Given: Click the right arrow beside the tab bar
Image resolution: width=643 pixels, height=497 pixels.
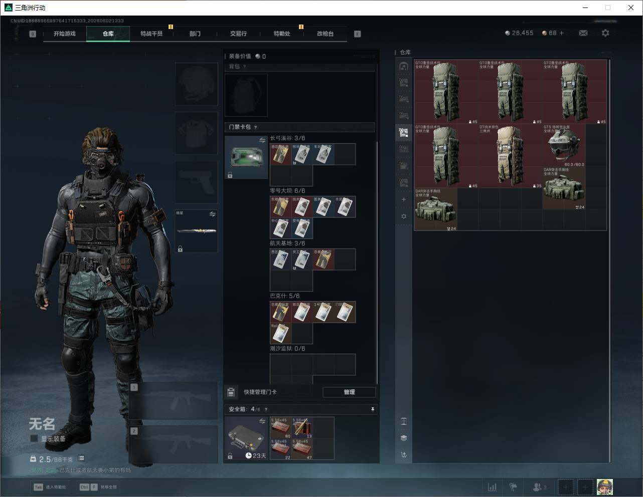Looking at the screenshot, I should click(x=357, y=34).
